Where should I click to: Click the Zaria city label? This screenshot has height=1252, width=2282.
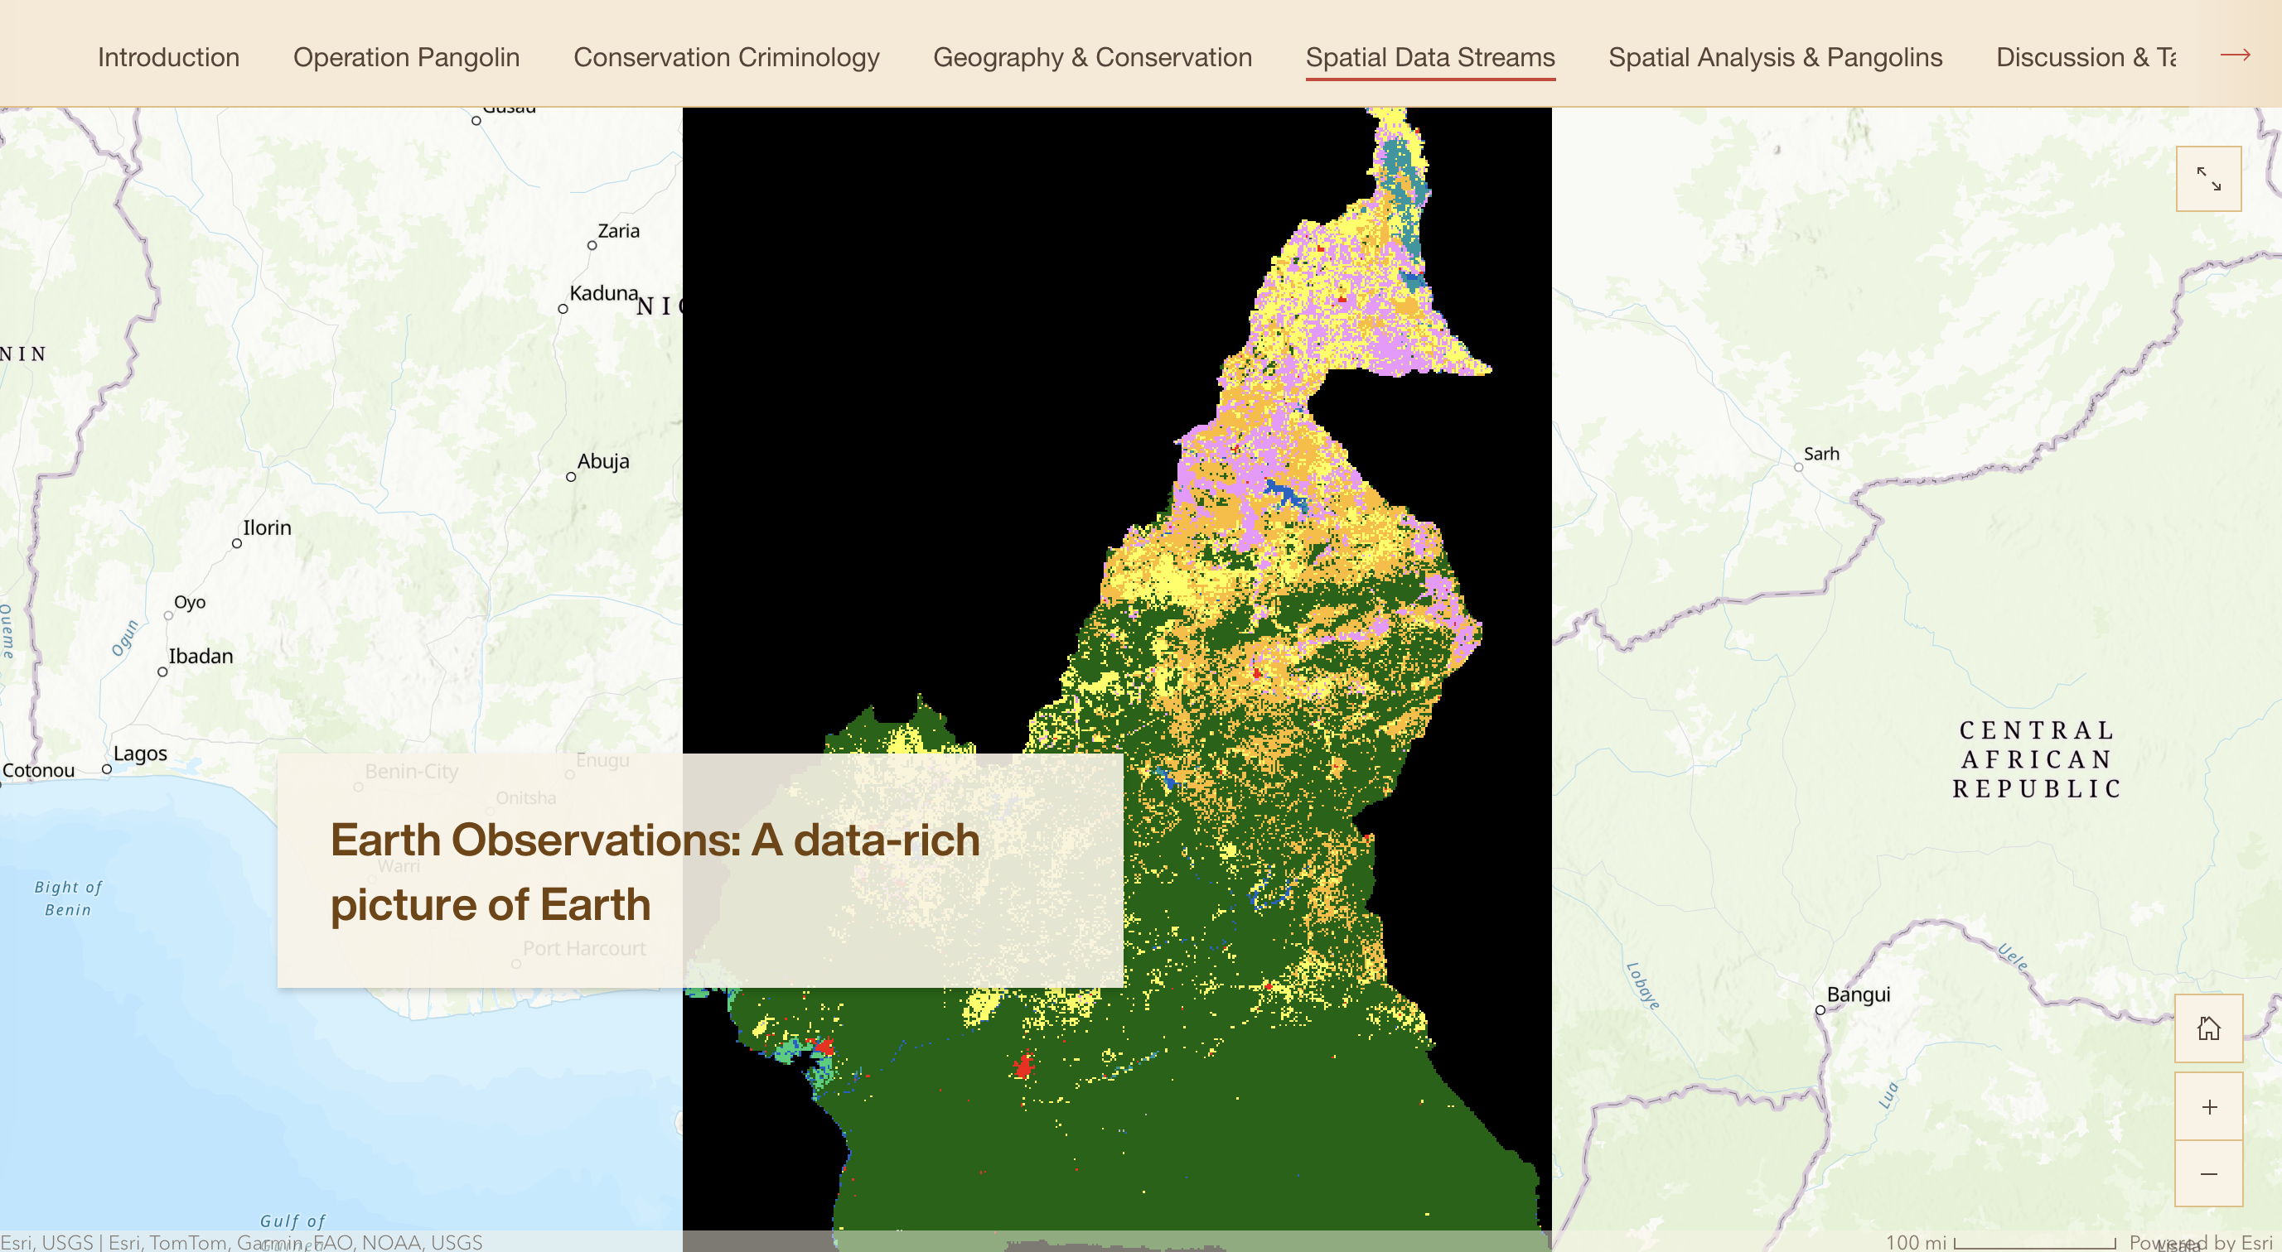point(618,231)
